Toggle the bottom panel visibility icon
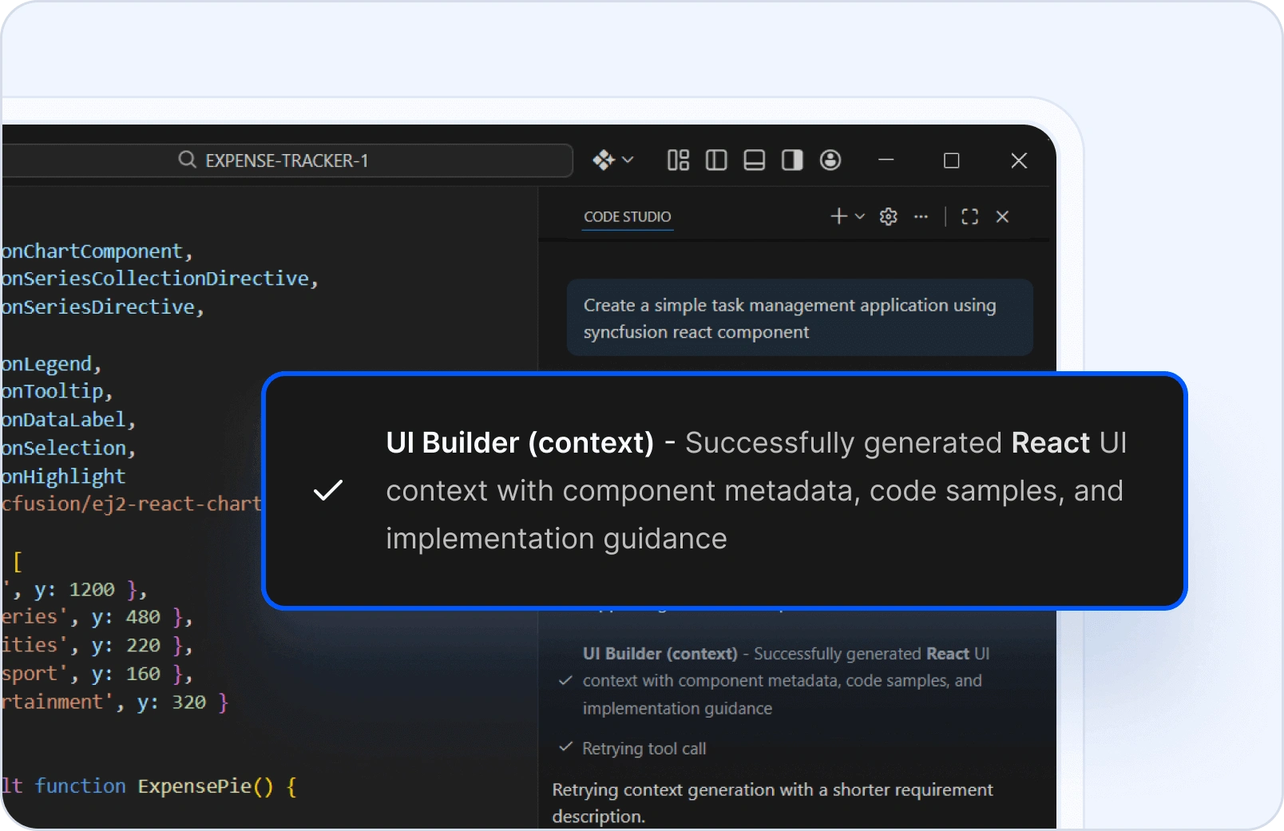 [x=755, y=160]
